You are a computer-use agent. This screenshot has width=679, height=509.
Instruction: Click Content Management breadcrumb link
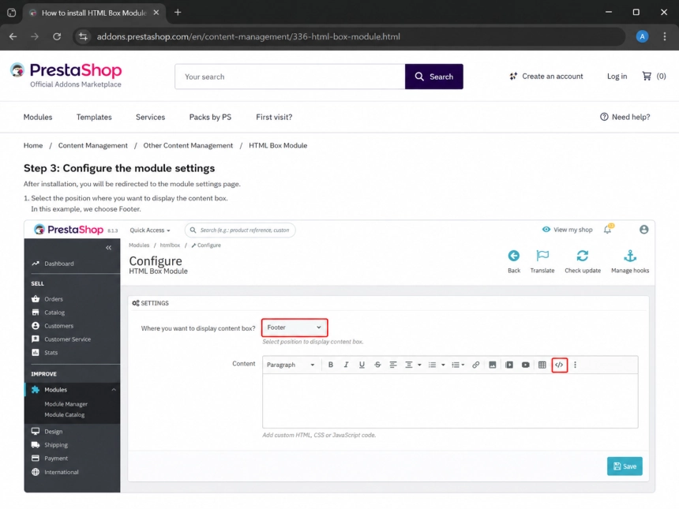click(x=93, y=145)
